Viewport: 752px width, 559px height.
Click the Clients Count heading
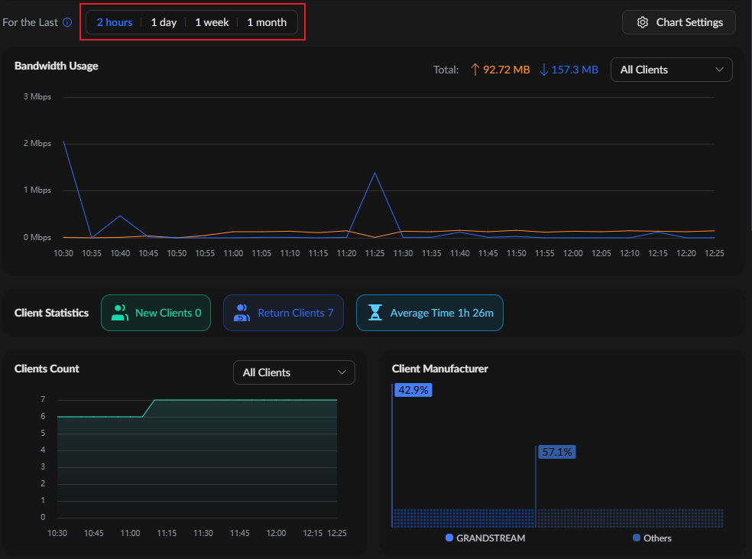47,369
